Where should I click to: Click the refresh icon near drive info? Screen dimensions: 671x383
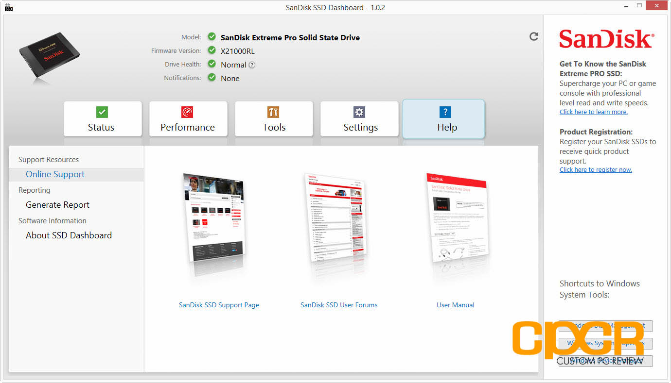click(x=534, y=36)
